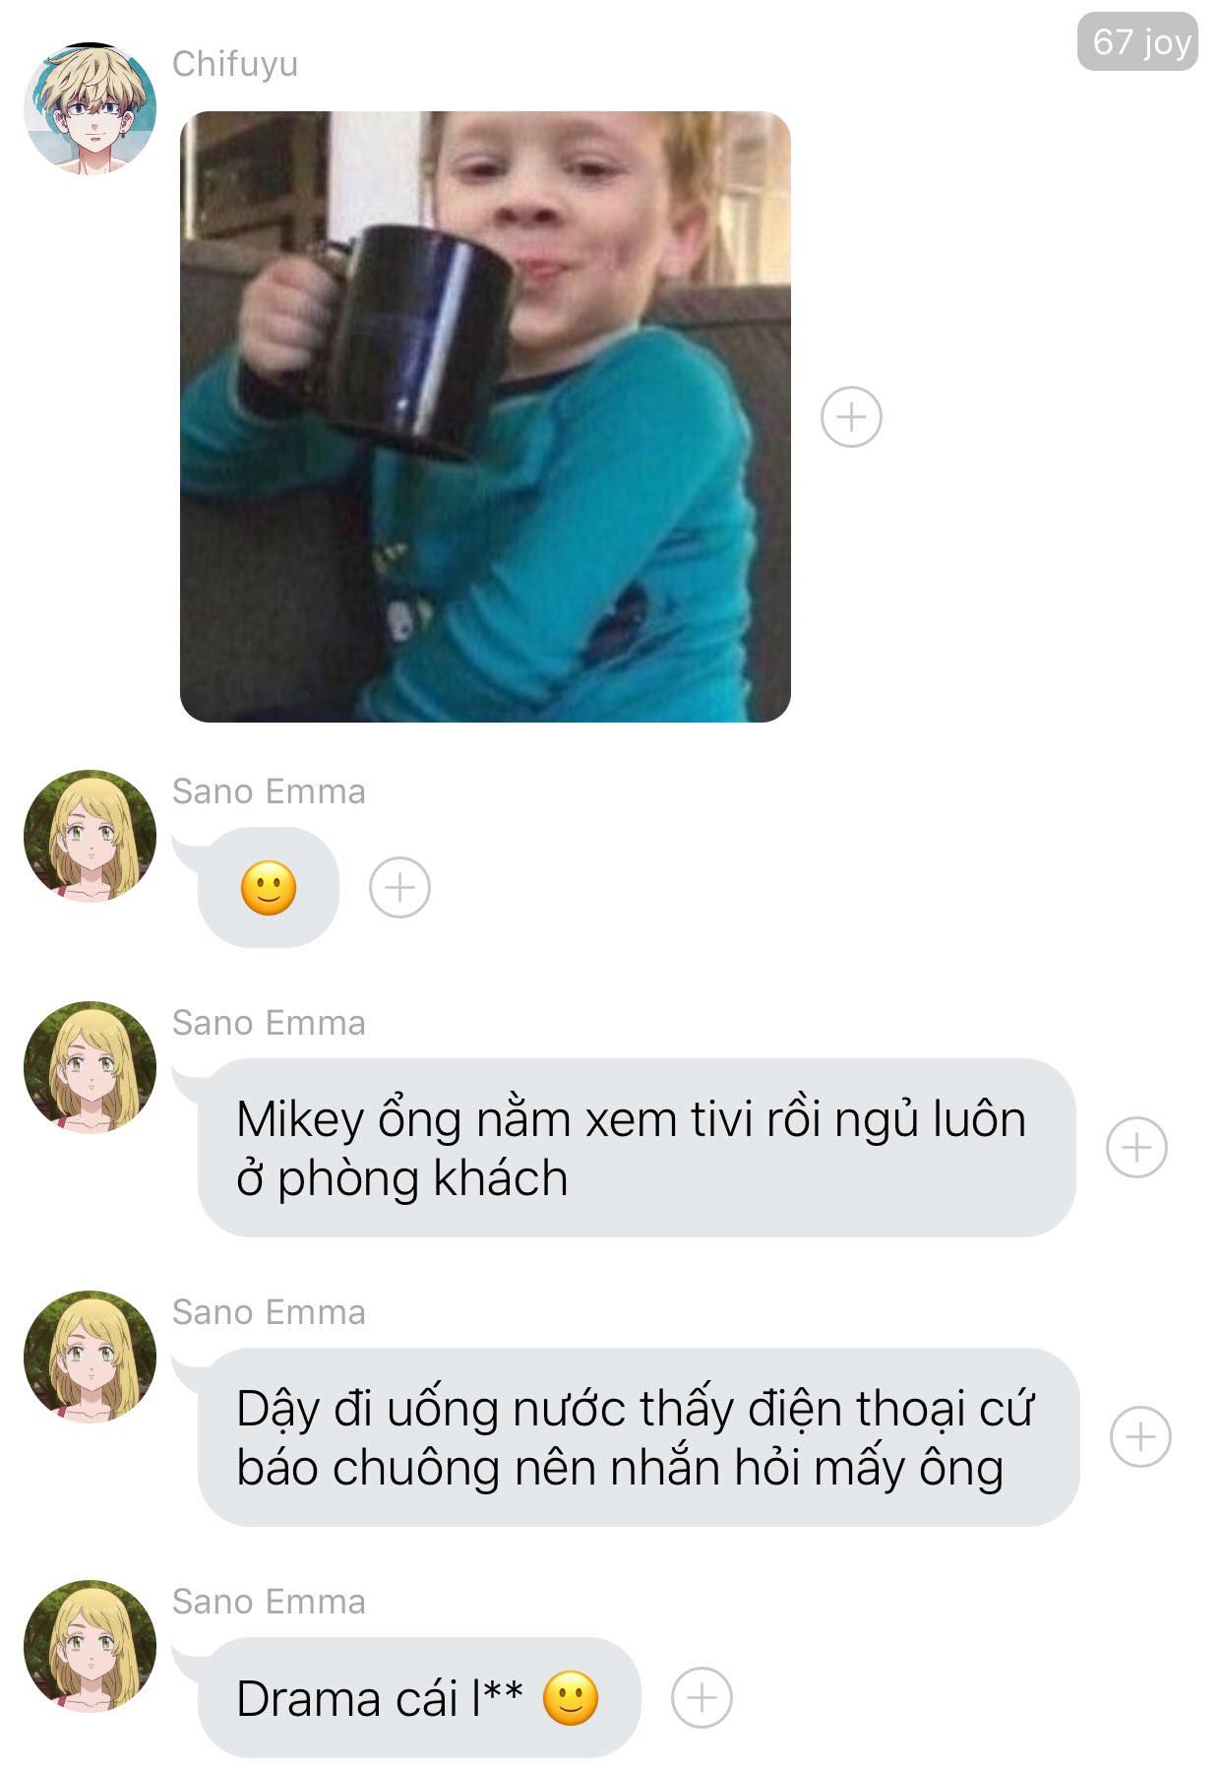This screenshot has height=1770, width=1222.
Task: Tap the plus icon beside the mug photo
Action: 851,417
